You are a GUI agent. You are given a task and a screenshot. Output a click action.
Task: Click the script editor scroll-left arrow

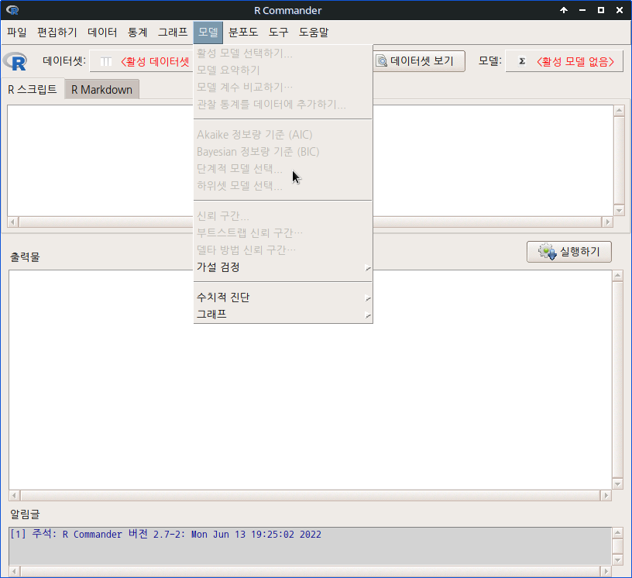[x=13, y=222]
